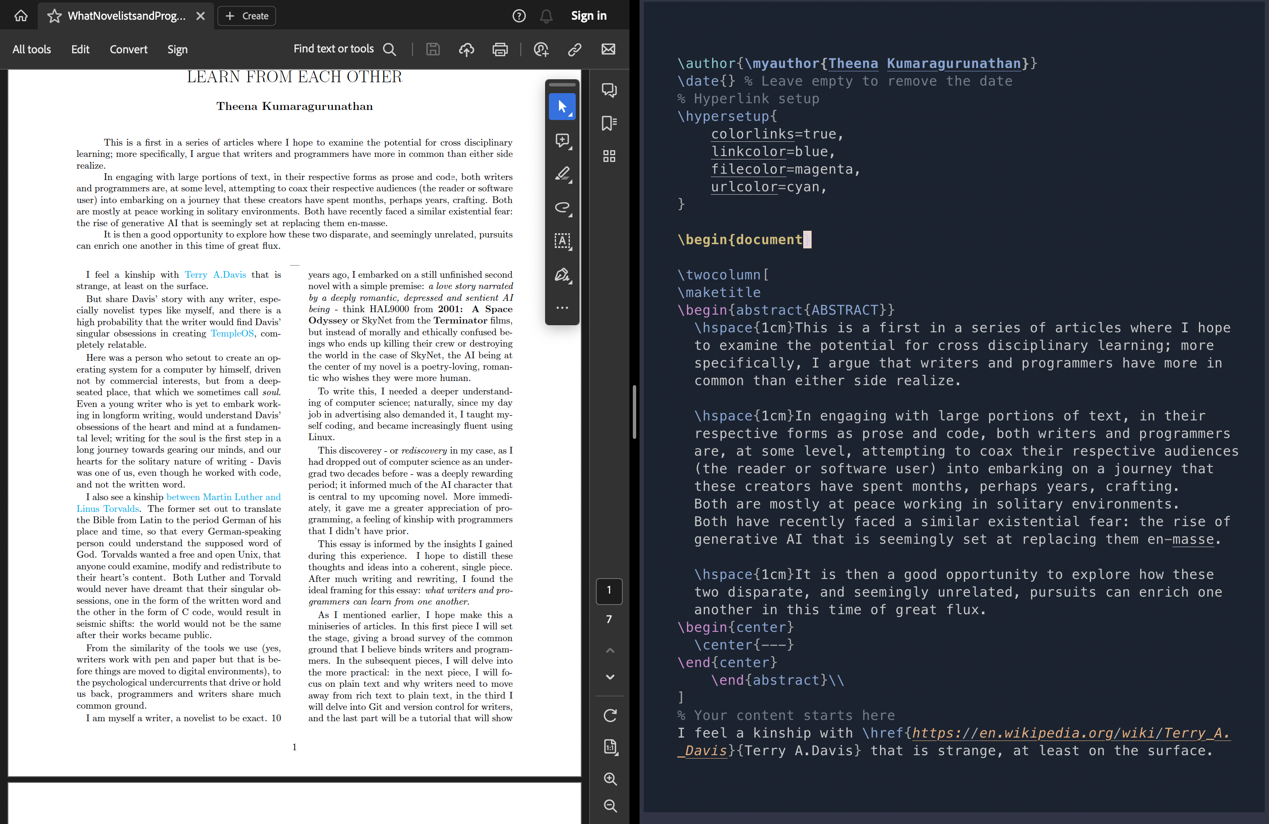The image size is (1269, 824).
Task: Click the current page number box
Action: (x=609, y=591)
